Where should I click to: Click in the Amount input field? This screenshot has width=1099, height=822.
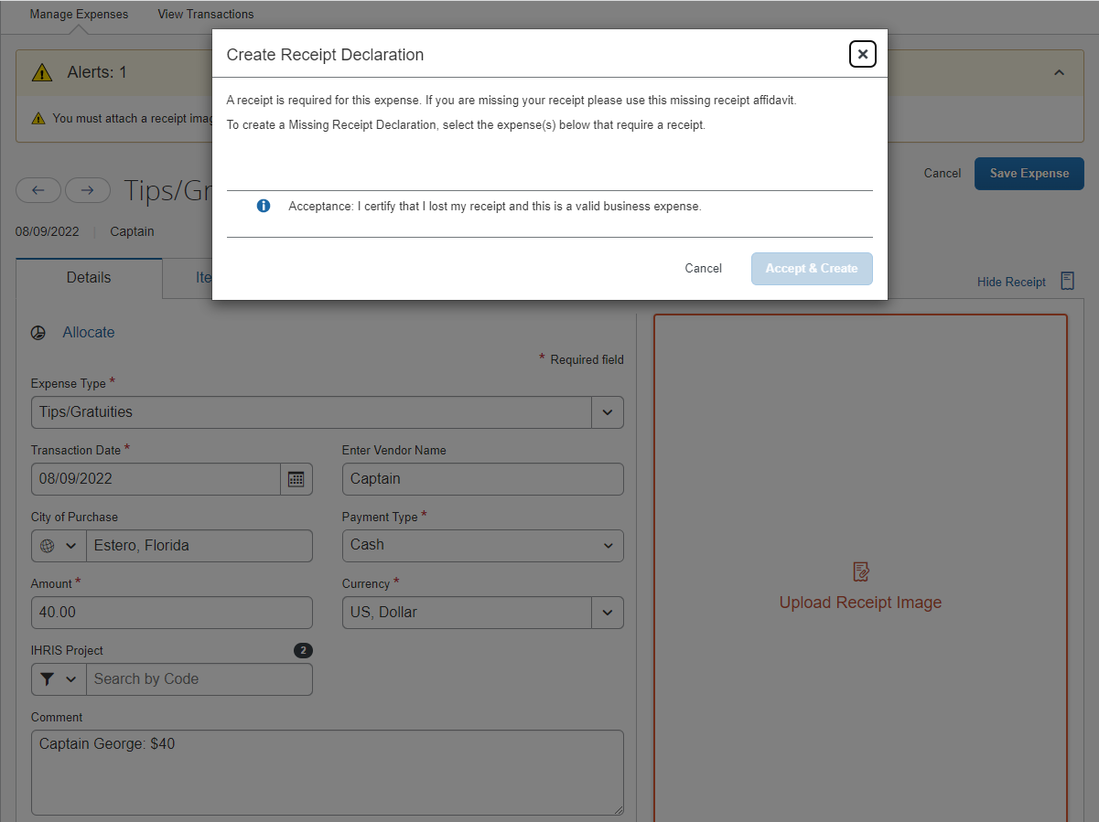click(x=171, y=613)
